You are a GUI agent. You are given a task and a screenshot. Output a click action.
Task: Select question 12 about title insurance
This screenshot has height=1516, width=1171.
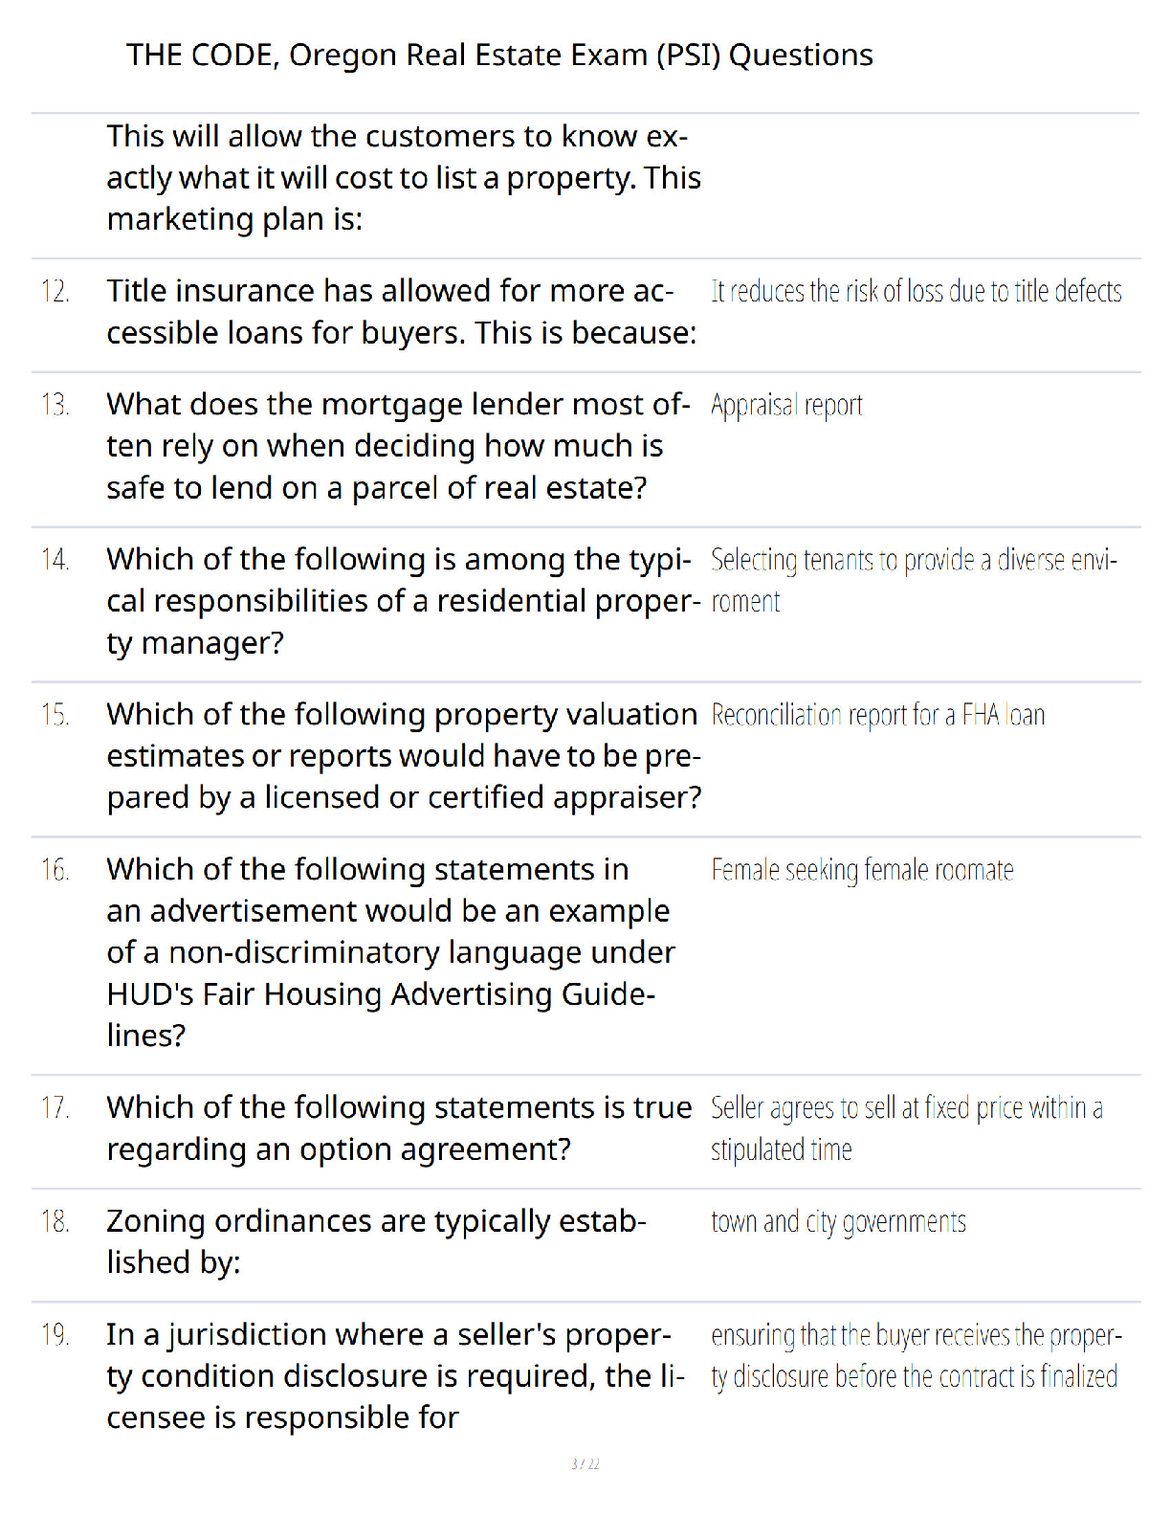pyautogui.click(x=402, y=312)
